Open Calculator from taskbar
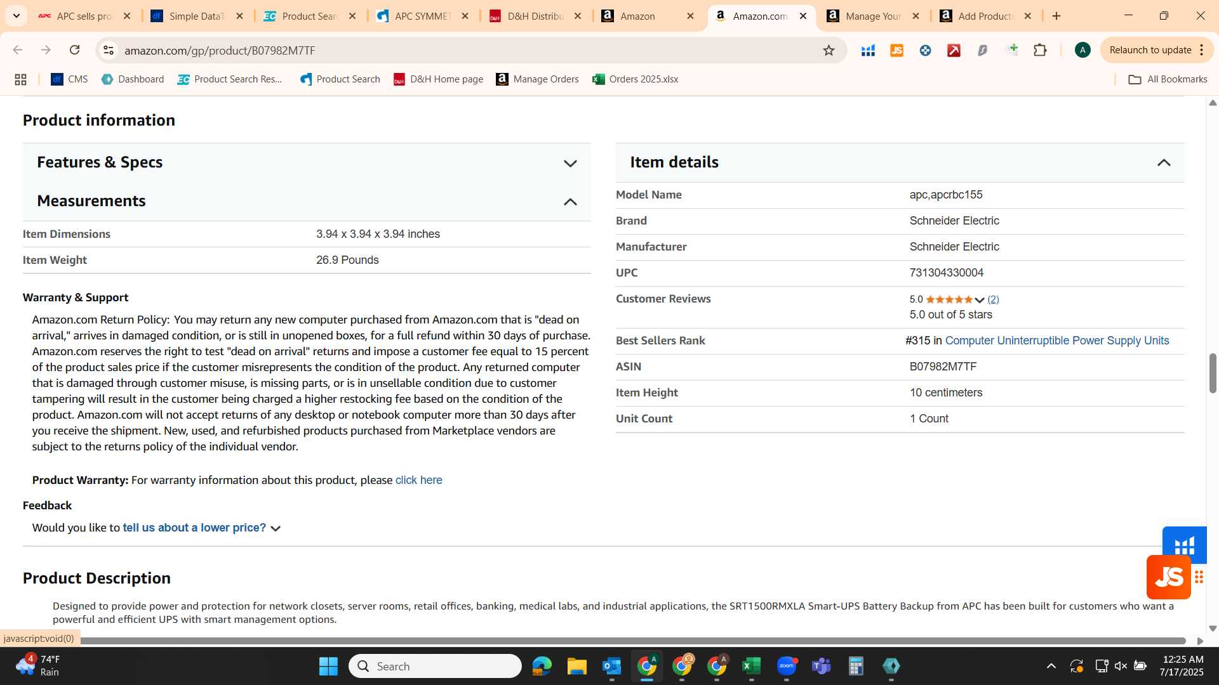 point(856,666)
